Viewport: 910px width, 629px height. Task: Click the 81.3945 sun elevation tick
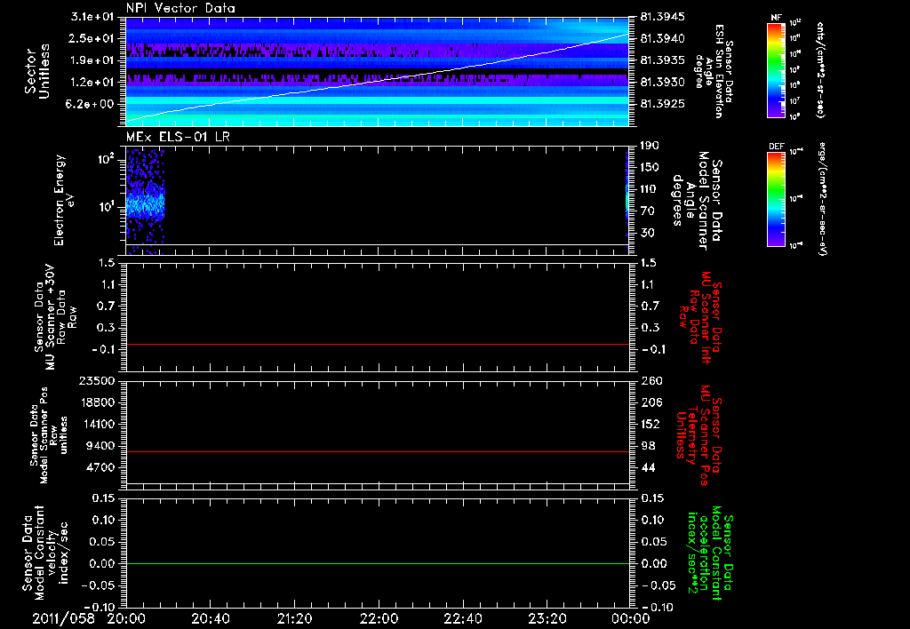tap(662, 17)
